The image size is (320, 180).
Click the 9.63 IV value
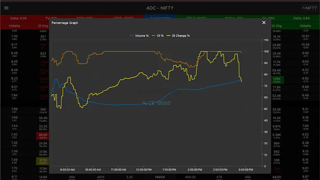305,61
